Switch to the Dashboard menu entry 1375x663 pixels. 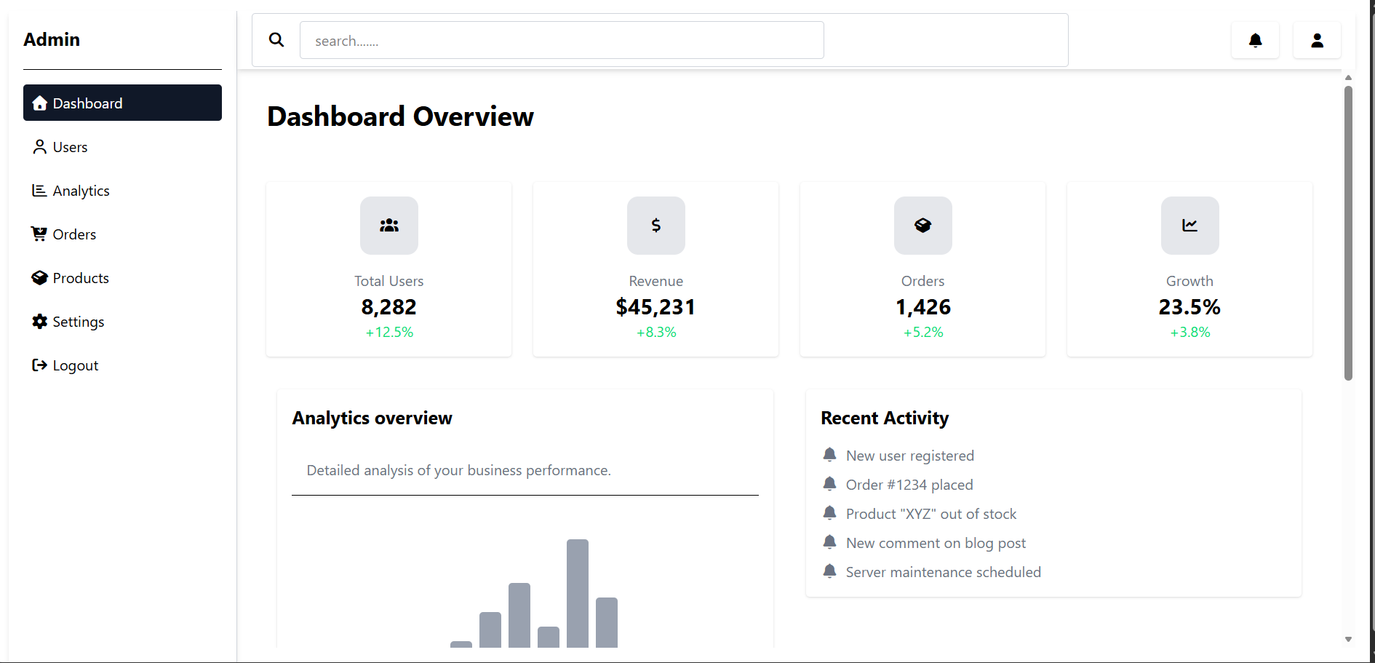point(87,103)
